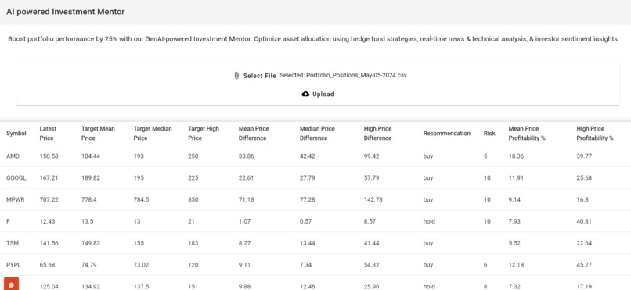Select the TSM symbol cell
The width and height of the screenshot is (631, 290).
pyautogui.click(x=13, y=243)
